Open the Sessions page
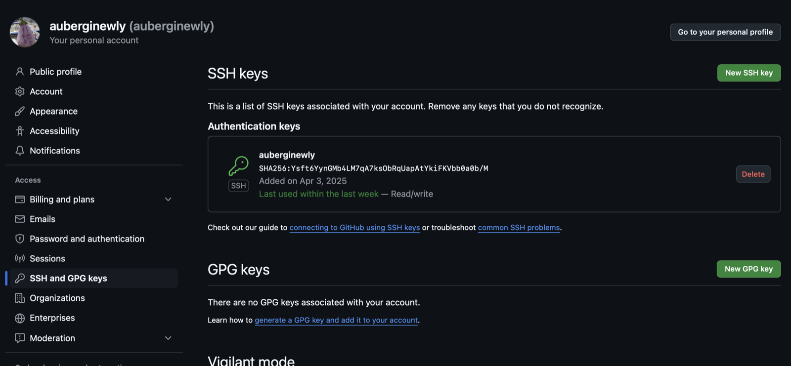791x366 pixels. (x=94, y=258)
